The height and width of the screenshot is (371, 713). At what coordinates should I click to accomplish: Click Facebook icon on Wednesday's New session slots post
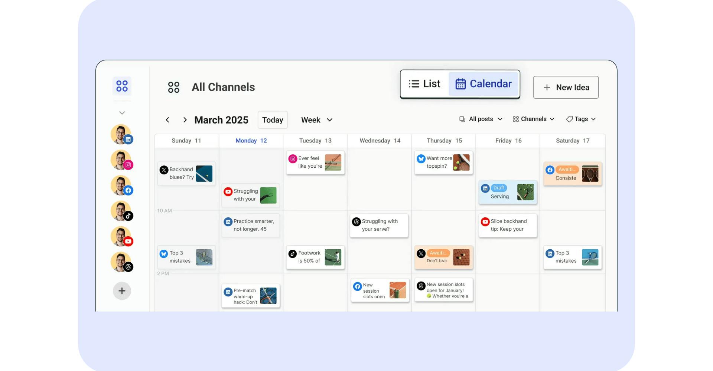click(357, 286)
